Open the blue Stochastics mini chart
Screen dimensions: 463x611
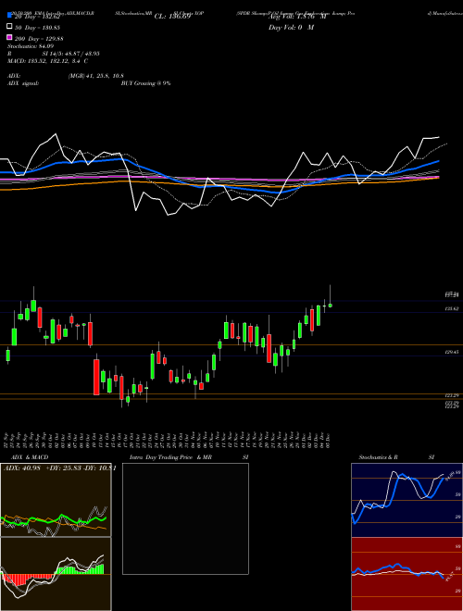pyautogui.click(x=407, y=500)
